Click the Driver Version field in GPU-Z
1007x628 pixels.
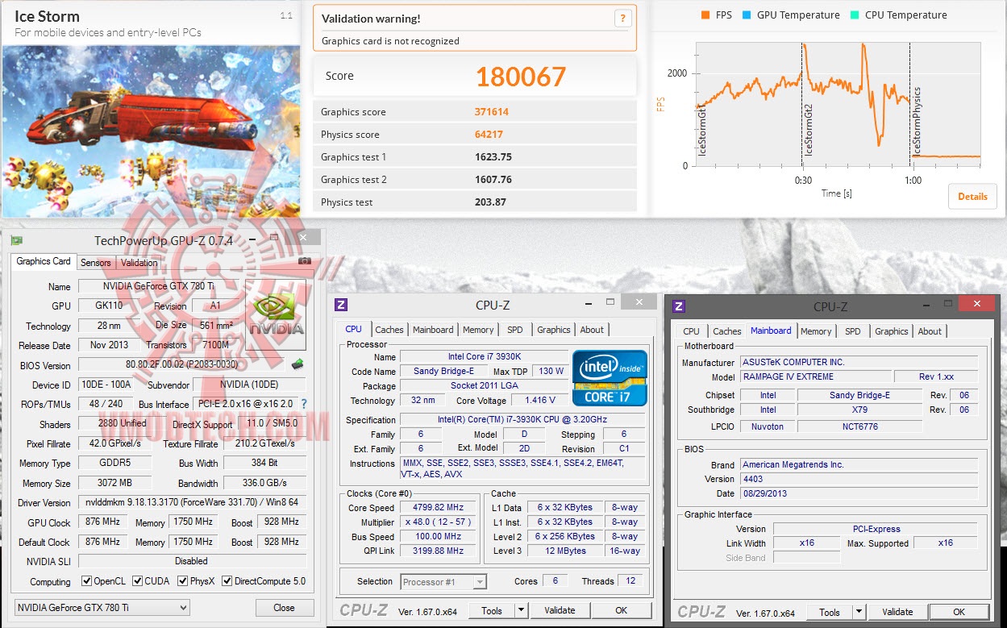pyautogui.click(x=192, y=502)
